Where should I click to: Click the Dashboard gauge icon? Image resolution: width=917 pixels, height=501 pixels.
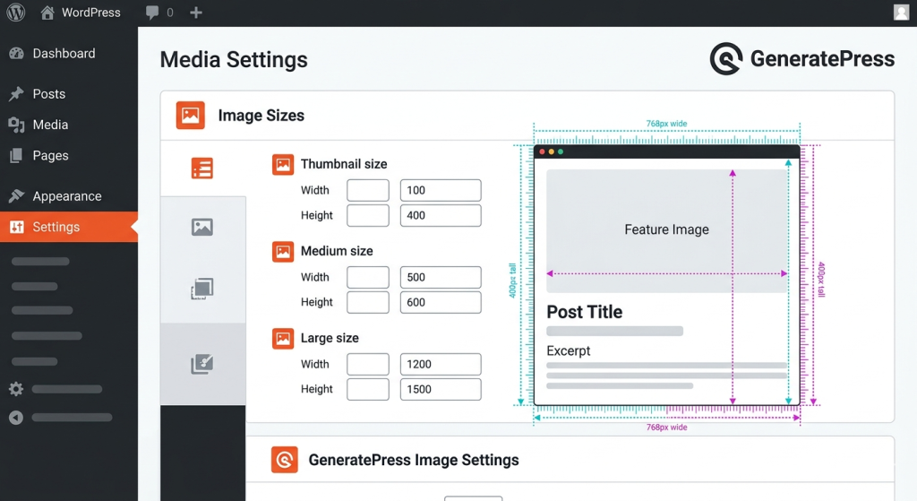point(16,53)
